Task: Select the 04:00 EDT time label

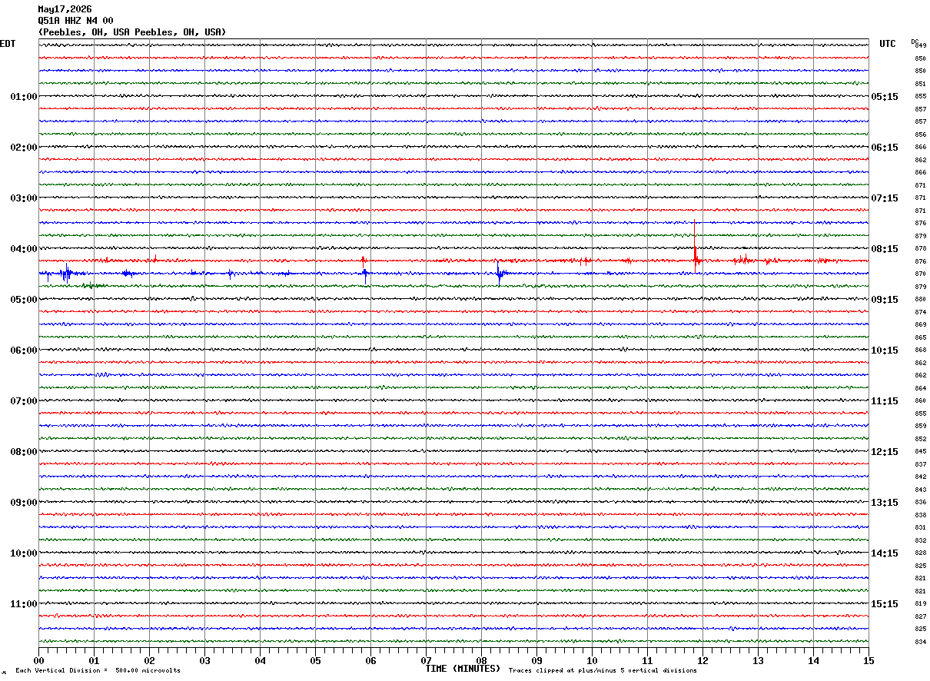Action: [x=24, y=249]
